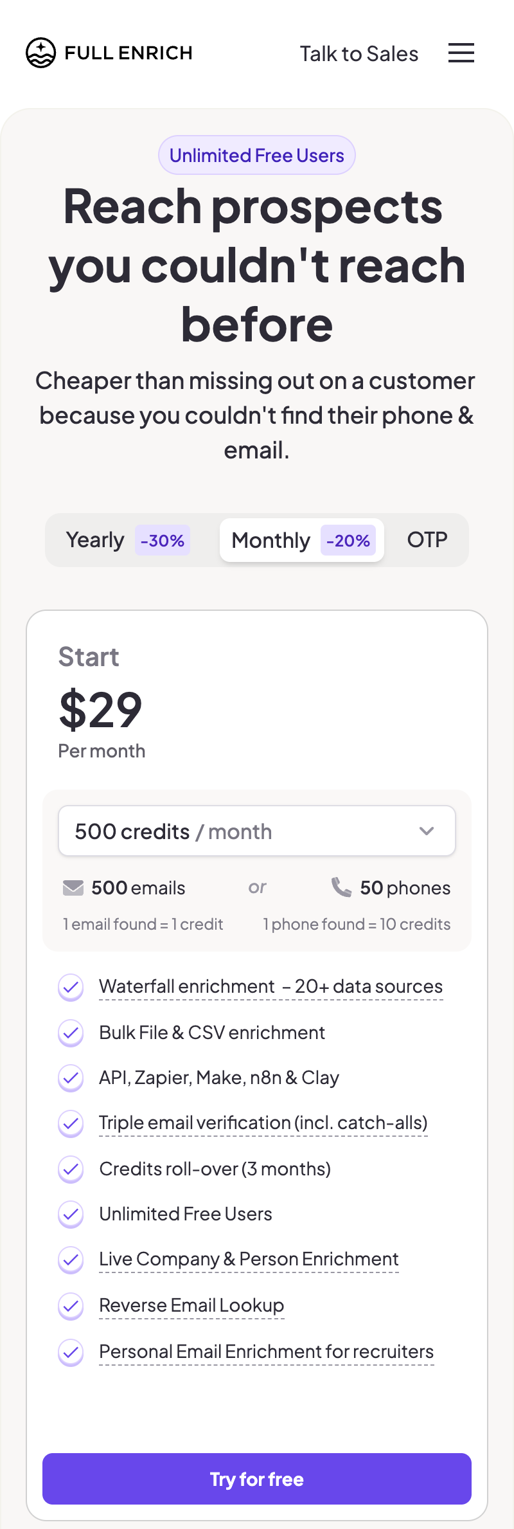Click the checkmark next to Waterfall enrichment
Viewport: 514px width, 1529px height.
71,988
